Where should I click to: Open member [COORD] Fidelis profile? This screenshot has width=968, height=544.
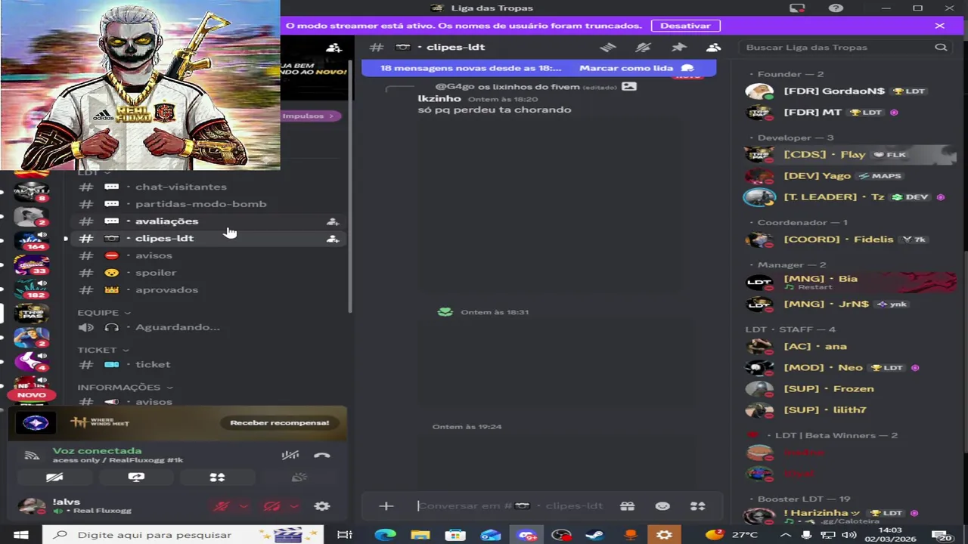tap(851, 240)
